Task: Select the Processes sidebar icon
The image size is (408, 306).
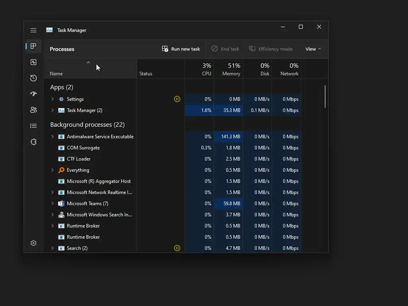Action: (33, 46)
